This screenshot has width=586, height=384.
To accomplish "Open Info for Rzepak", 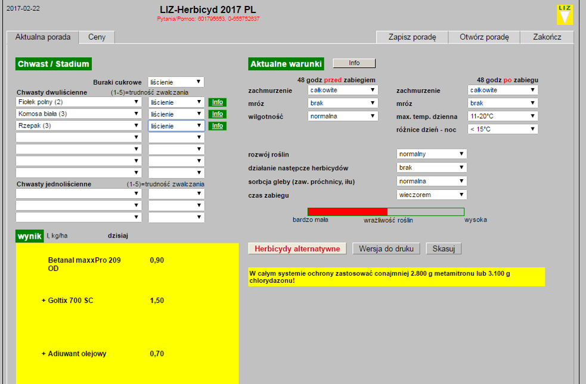I will point(218,126).
